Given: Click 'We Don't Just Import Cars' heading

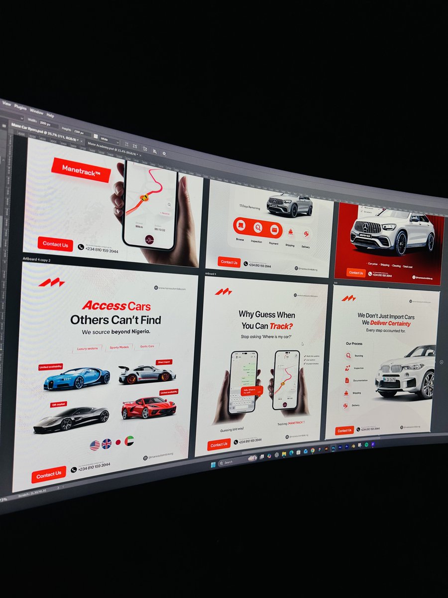Looking at the screenshot, I should click(386, 316).
